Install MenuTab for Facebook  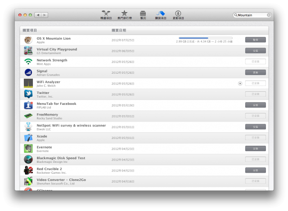click(255, 105)
